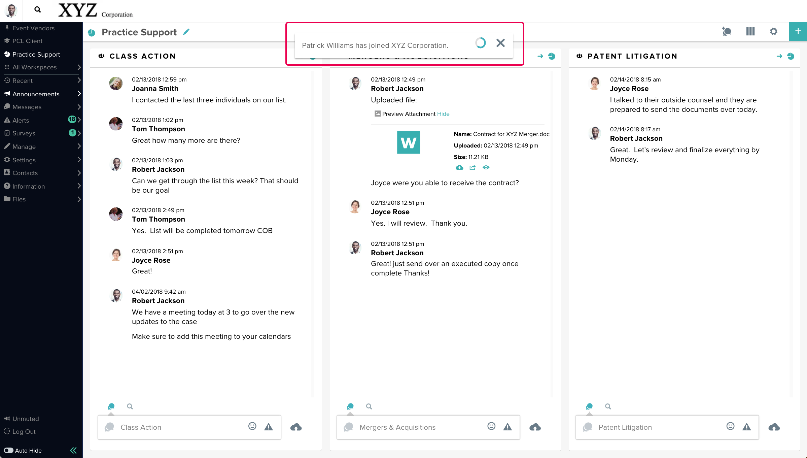
Task: Click alert triangle in Class Action input
Action: tap(269, 427)
